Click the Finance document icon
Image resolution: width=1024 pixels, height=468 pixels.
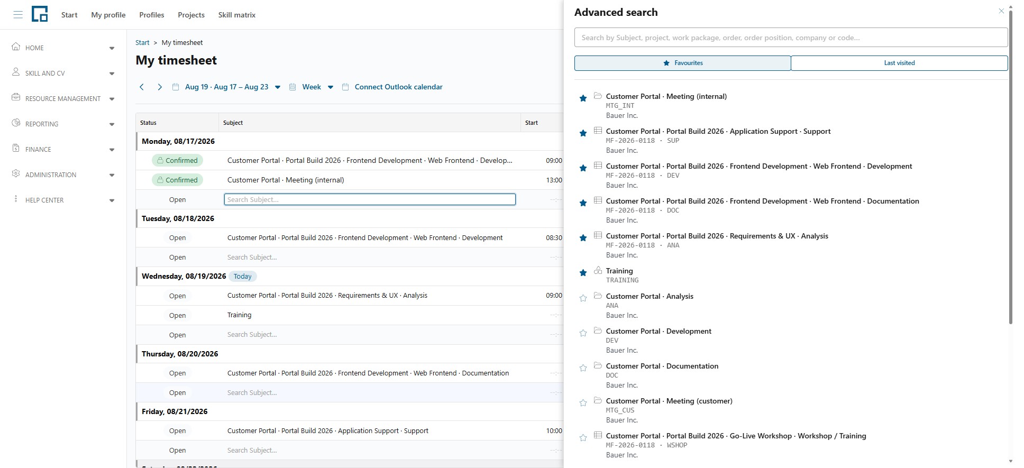16,148
